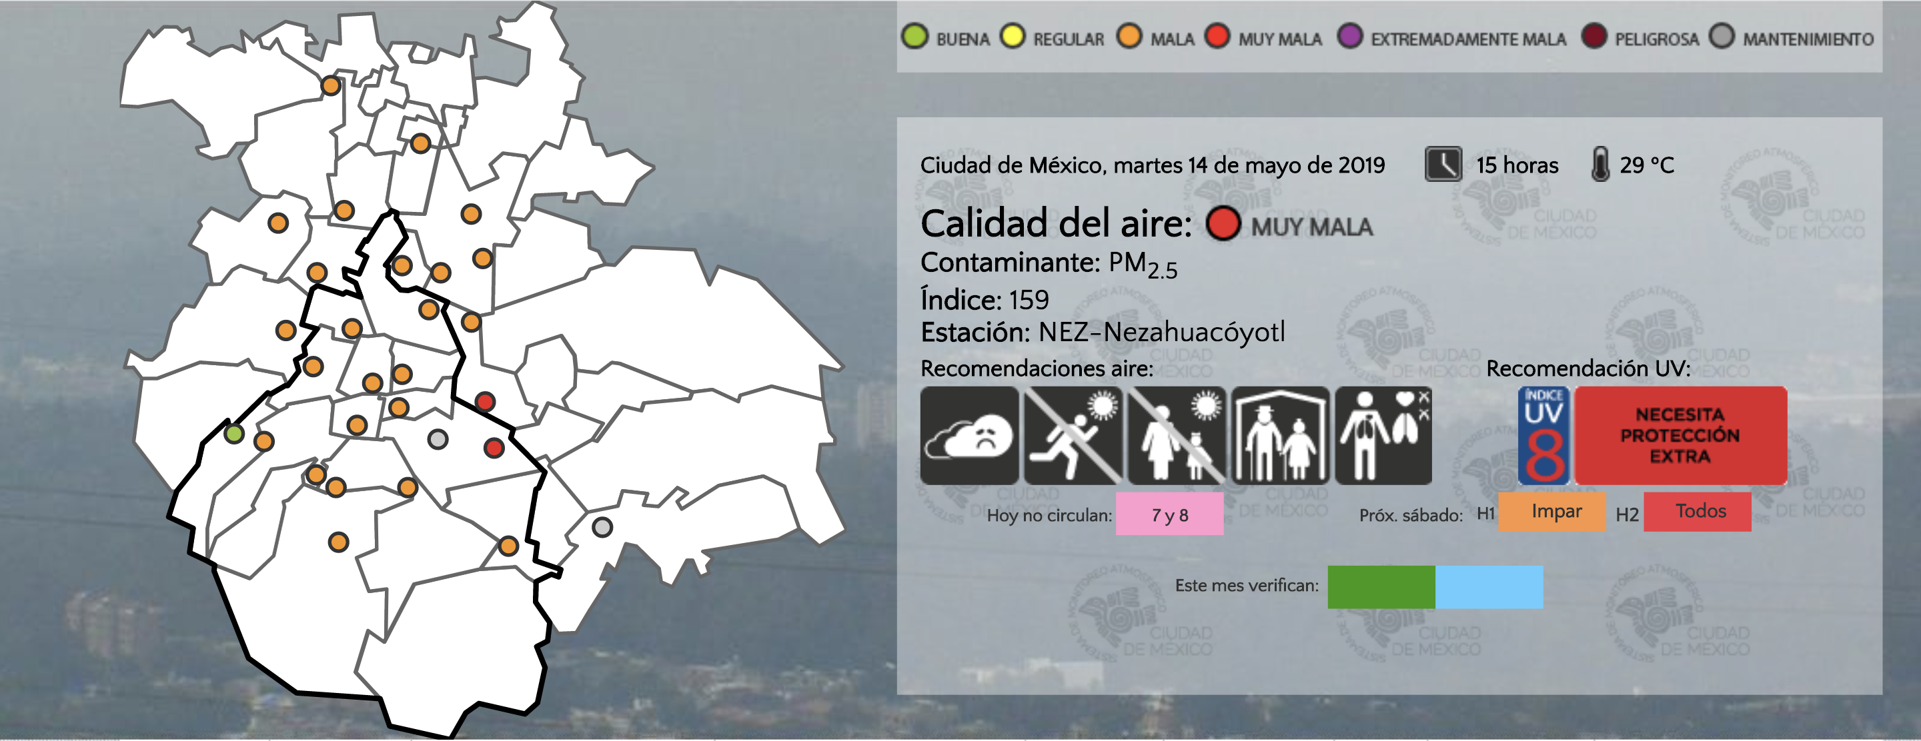Click the green verification color swatch
This screenshot has height=741, width=1921.
pyautogui.click(x=1381, y=587)
